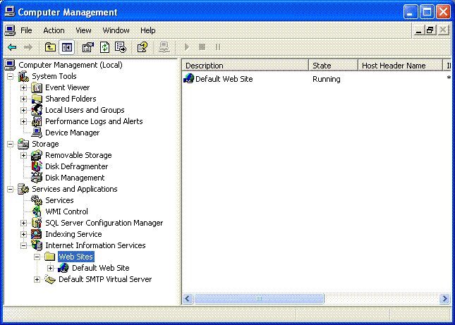This screenshot has height=325, width=455.
Task: Sort by the Description column header
Action: [x=245, y=66]
